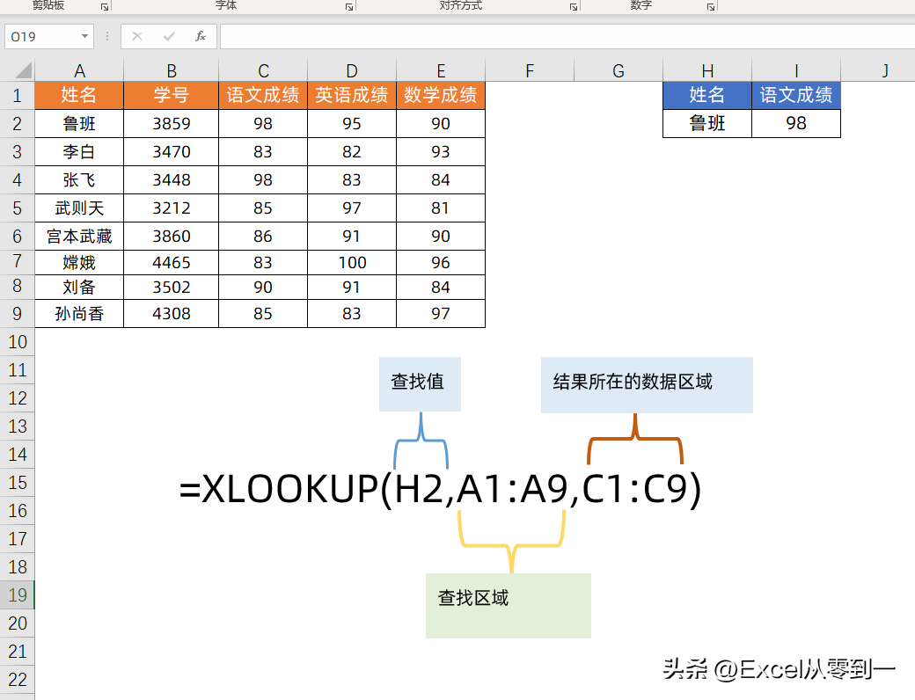Click the Name Box showing O19

click(x=42, y=36)
